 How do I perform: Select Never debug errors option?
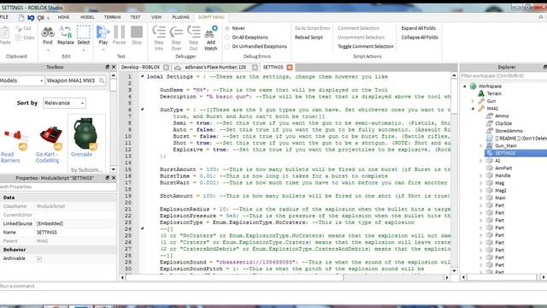(x=227, y=28)
